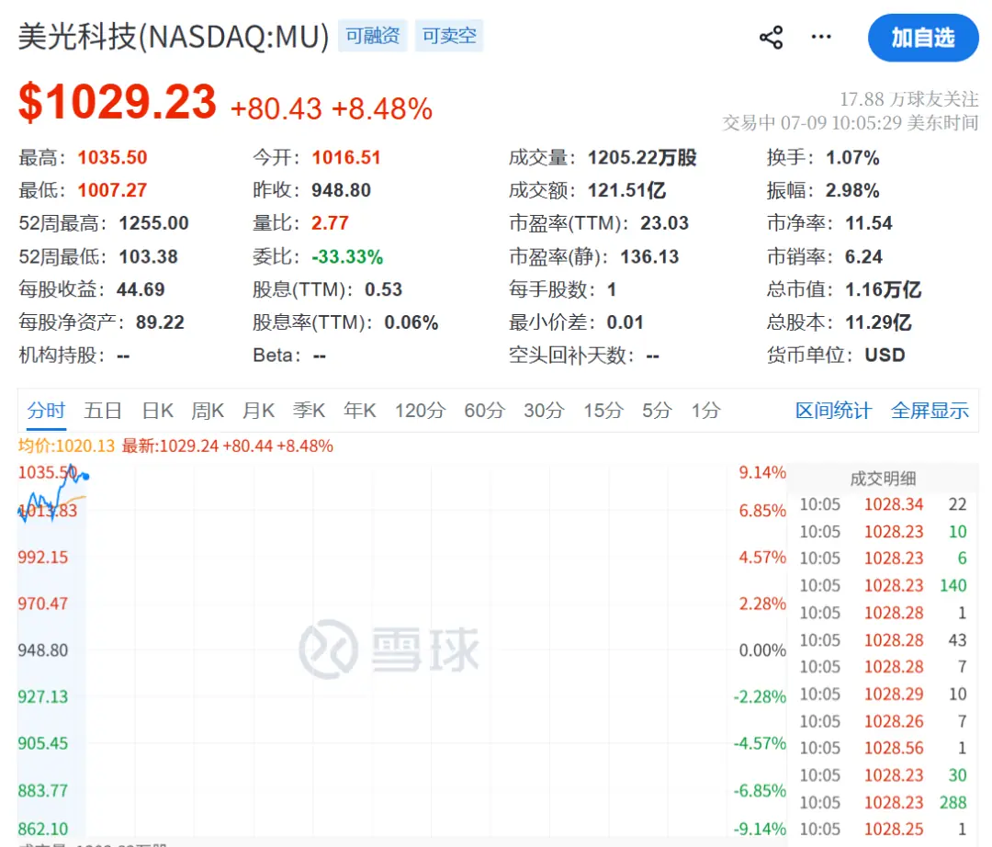Click the 总市值 value 1.16万亿

[884, 289]
